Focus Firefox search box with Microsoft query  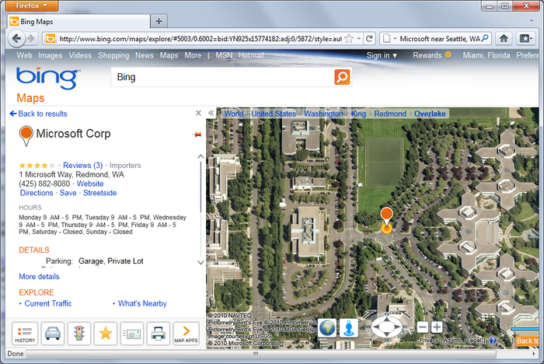coord(440,39)
